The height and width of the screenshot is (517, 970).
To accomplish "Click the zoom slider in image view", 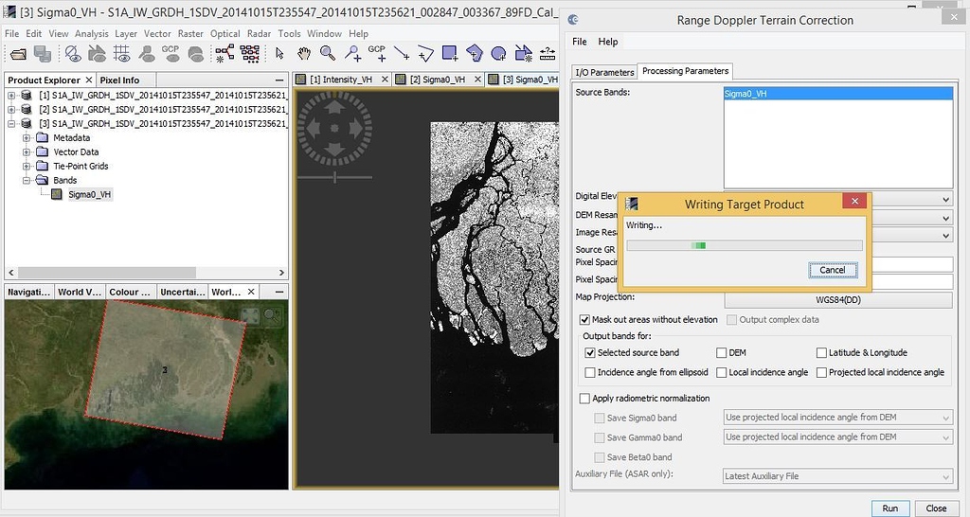I will tap(334, 177).
